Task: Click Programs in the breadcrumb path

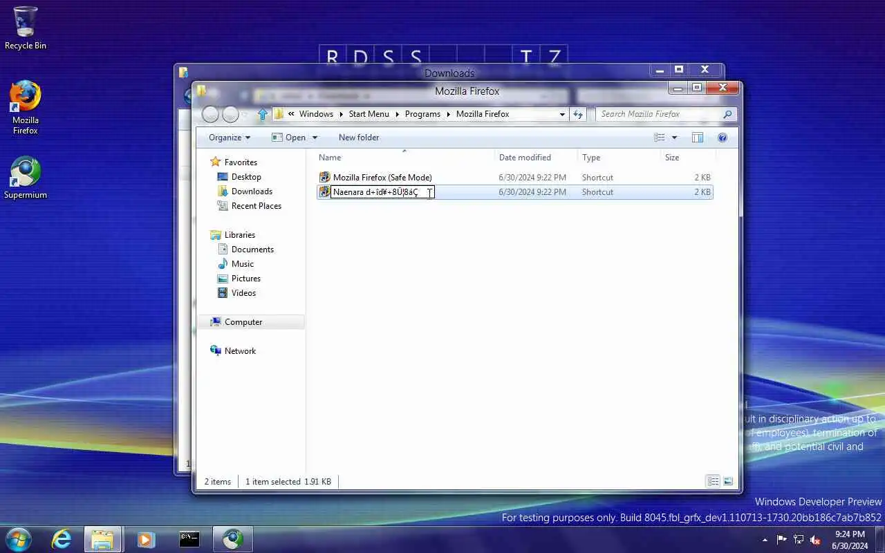Action: [422, 114]
